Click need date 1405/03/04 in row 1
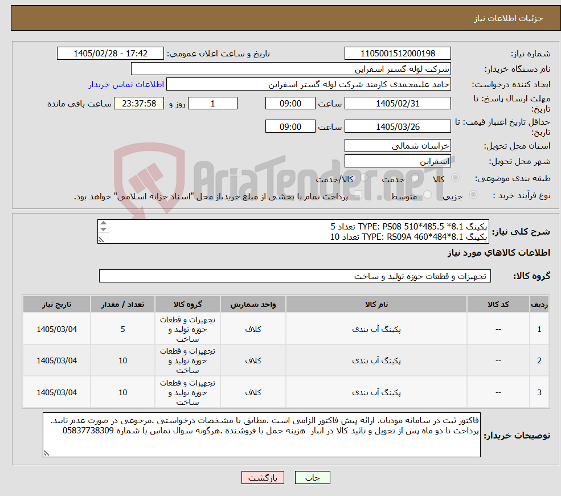561x496 pixels. pyautogui.click(x=56, y=329)
